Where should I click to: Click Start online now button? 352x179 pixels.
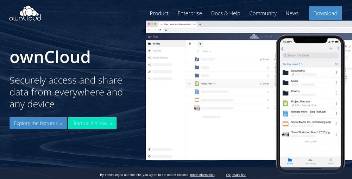click(x=92, y=123)
